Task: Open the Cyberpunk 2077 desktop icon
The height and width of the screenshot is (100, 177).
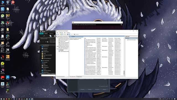Action: [8, 17]
